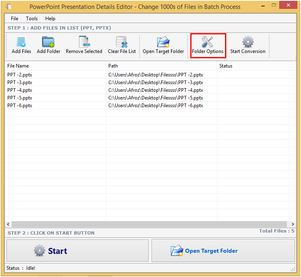Click the bottom Open Target Folder button
The image size is (301, 277).
(223, 250)
